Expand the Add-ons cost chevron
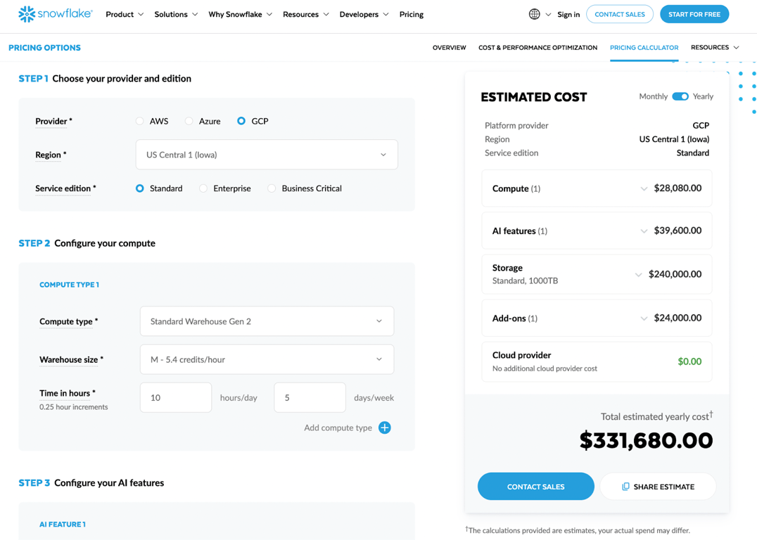The image size is (757, 540). (x=644, y=319)
